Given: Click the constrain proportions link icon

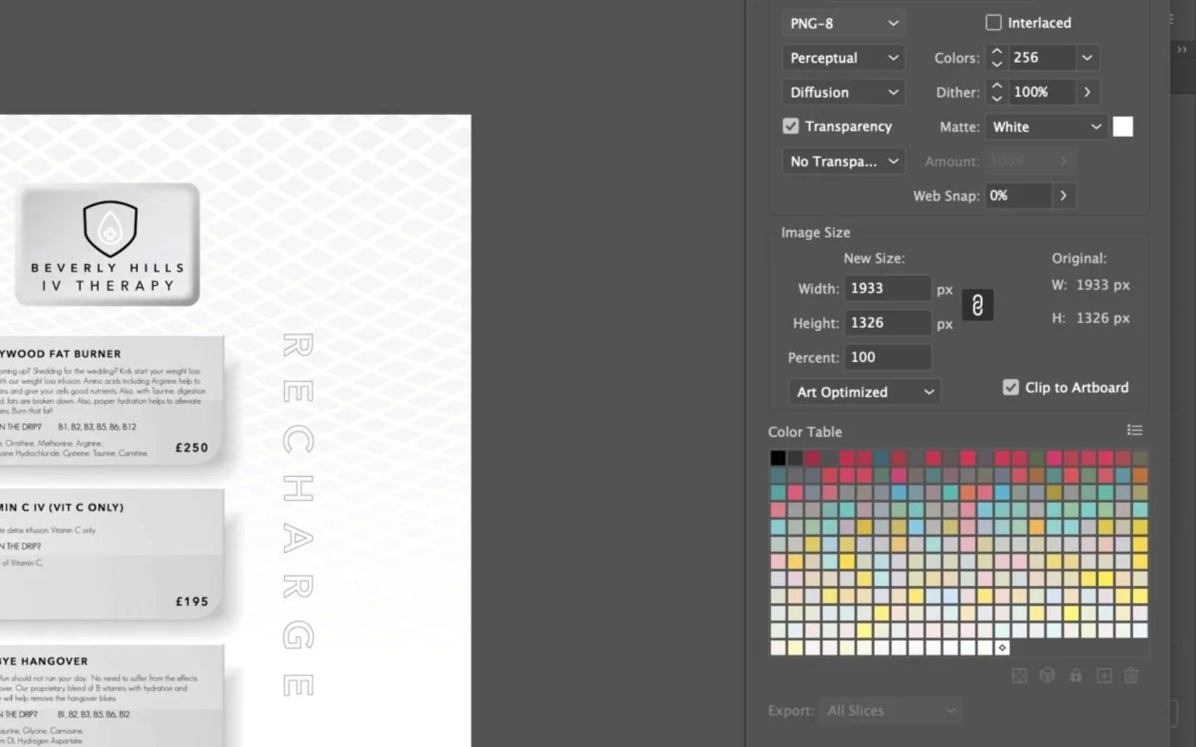Looking at the screenshot, I should point(977,305).
